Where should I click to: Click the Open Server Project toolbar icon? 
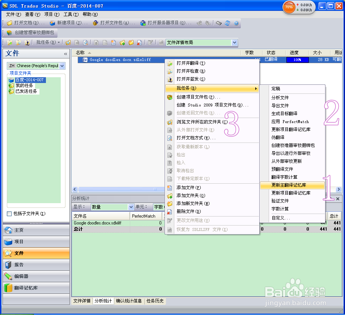coord(143,23)
